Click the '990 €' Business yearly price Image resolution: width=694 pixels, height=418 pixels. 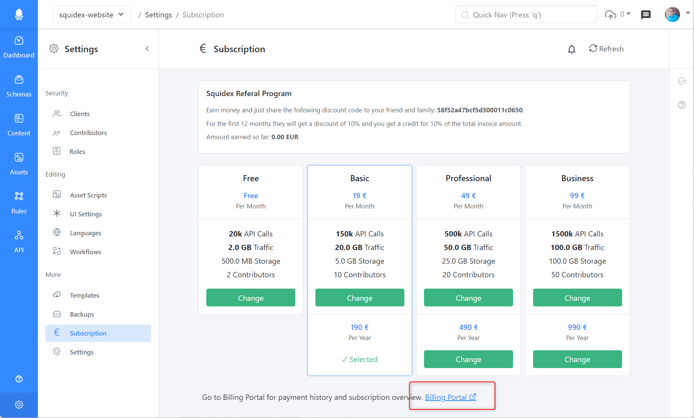577,327
